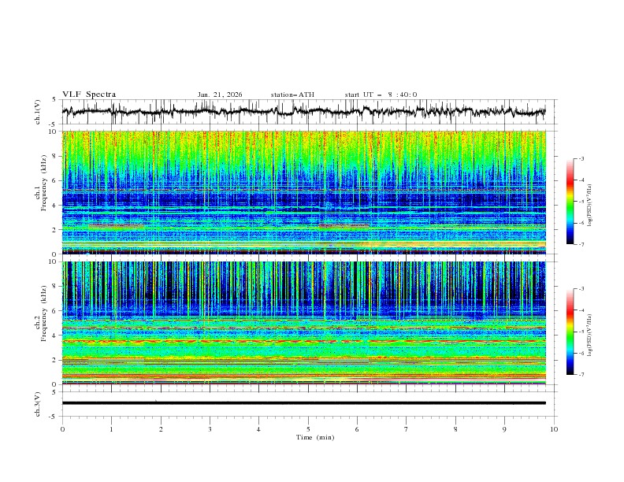This screenshot has width=624, height=482.
Task: Click the time axis tick label '3'
Action: click(210, 429)
